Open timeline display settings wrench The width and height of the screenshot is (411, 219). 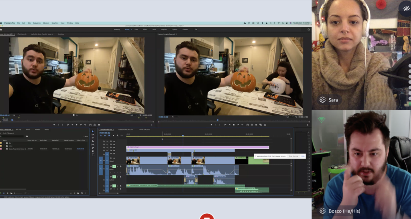118,136
